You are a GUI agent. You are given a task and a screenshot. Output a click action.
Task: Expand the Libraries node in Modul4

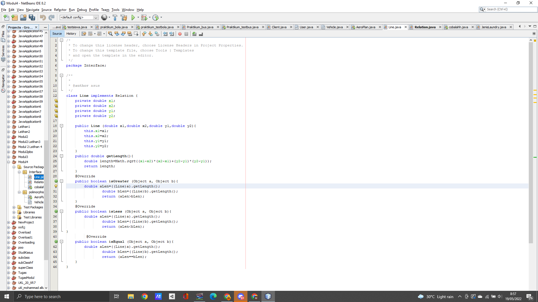14,212
